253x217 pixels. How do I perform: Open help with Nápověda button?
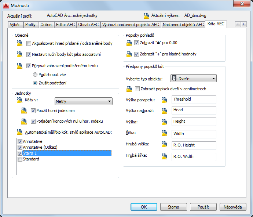tap(233, 207)
